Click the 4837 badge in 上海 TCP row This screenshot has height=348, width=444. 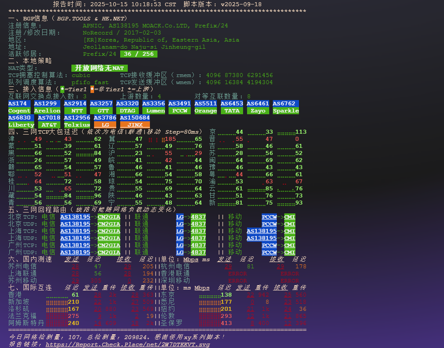coord(198,231)
